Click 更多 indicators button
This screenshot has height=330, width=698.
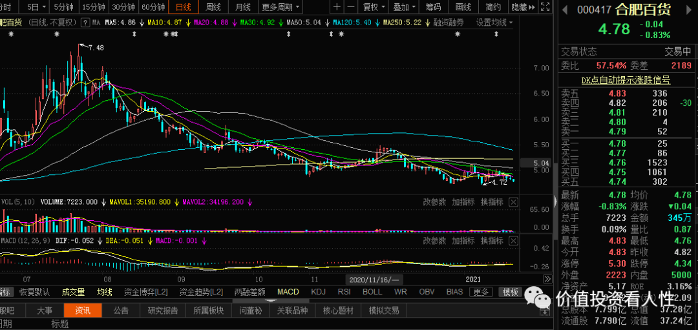[481, 292]
